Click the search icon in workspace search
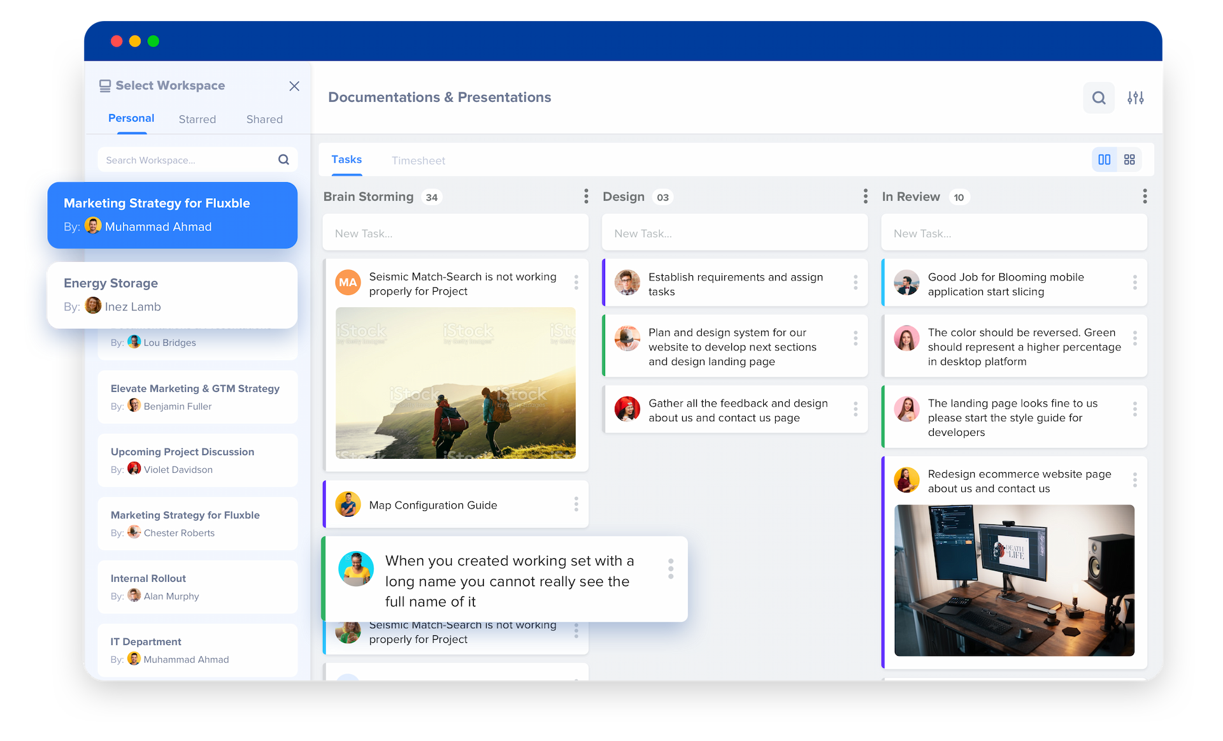The width and height of the screenshot is (1223, 741). coord(283,160)
